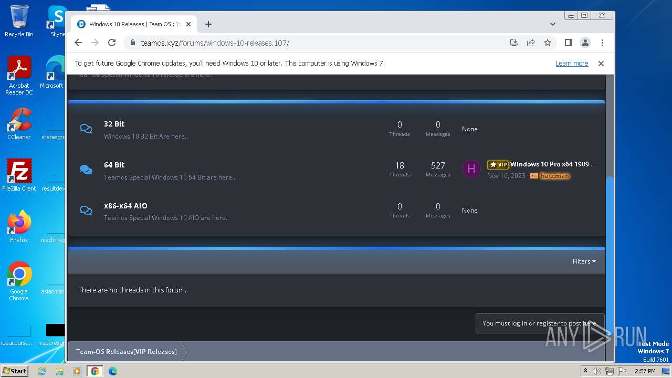Reload the page with the refresh icon

tap(112, 43)
